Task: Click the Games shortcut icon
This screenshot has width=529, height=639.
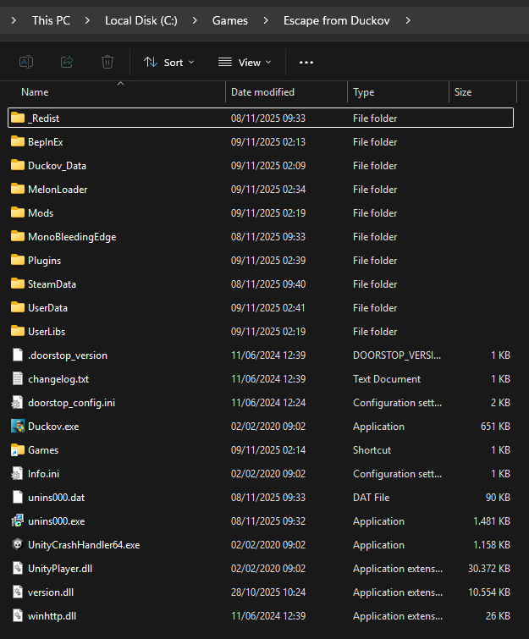Action: pos(18,450)
